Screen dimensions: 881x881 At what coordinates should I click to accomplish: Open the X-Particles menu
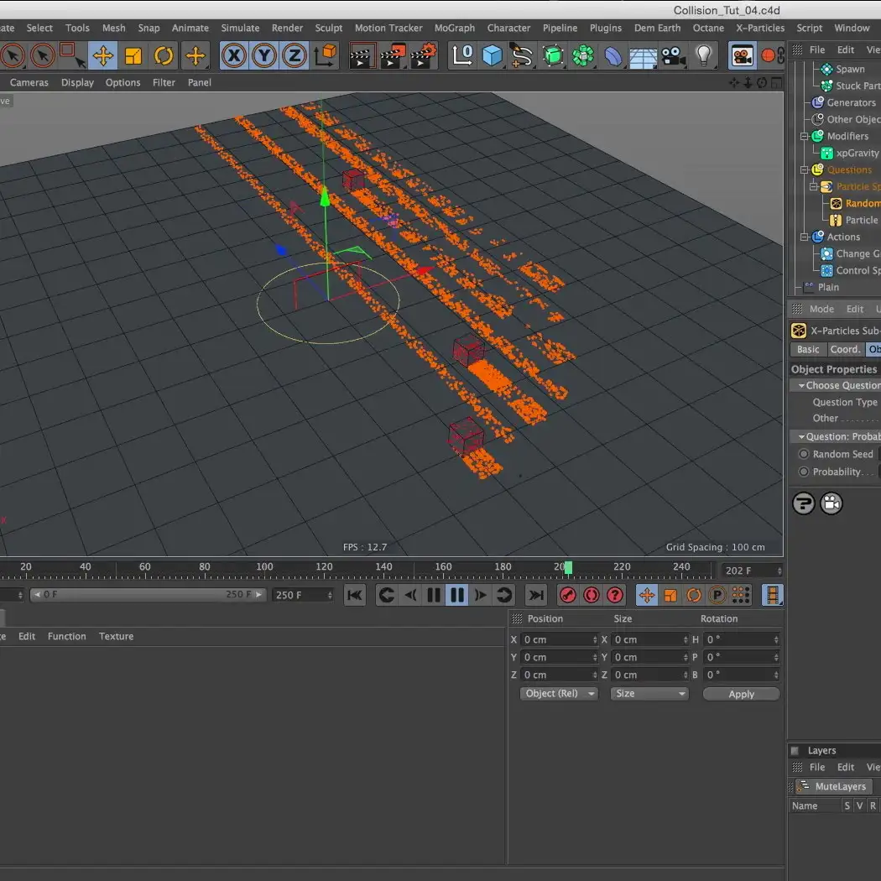[x=760, y=28]
